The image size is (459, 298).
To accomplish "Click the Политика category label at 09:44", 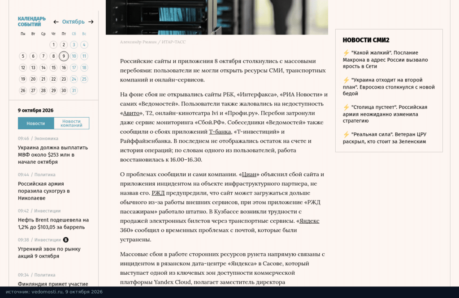I will tap(45, 175).
